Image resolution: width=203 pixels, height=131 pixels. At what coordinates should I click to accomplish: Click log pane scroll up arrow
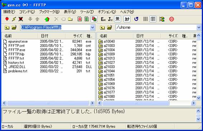(x=198, y=111)
